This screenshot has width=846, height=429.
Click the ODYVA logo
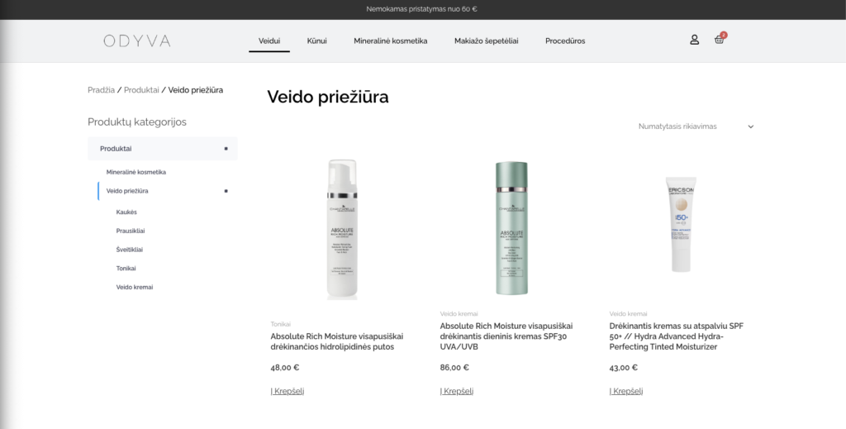(137, 41)
